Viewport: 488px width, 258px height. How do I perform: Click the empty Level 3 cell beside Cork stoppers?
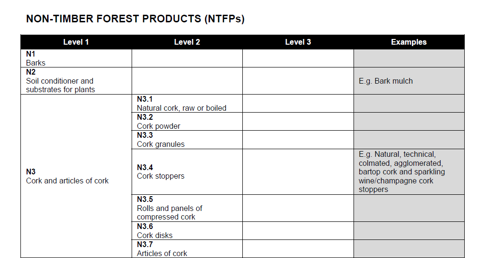298,172
